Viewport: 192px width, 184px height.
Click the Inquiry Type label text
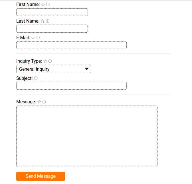(29, 61)
